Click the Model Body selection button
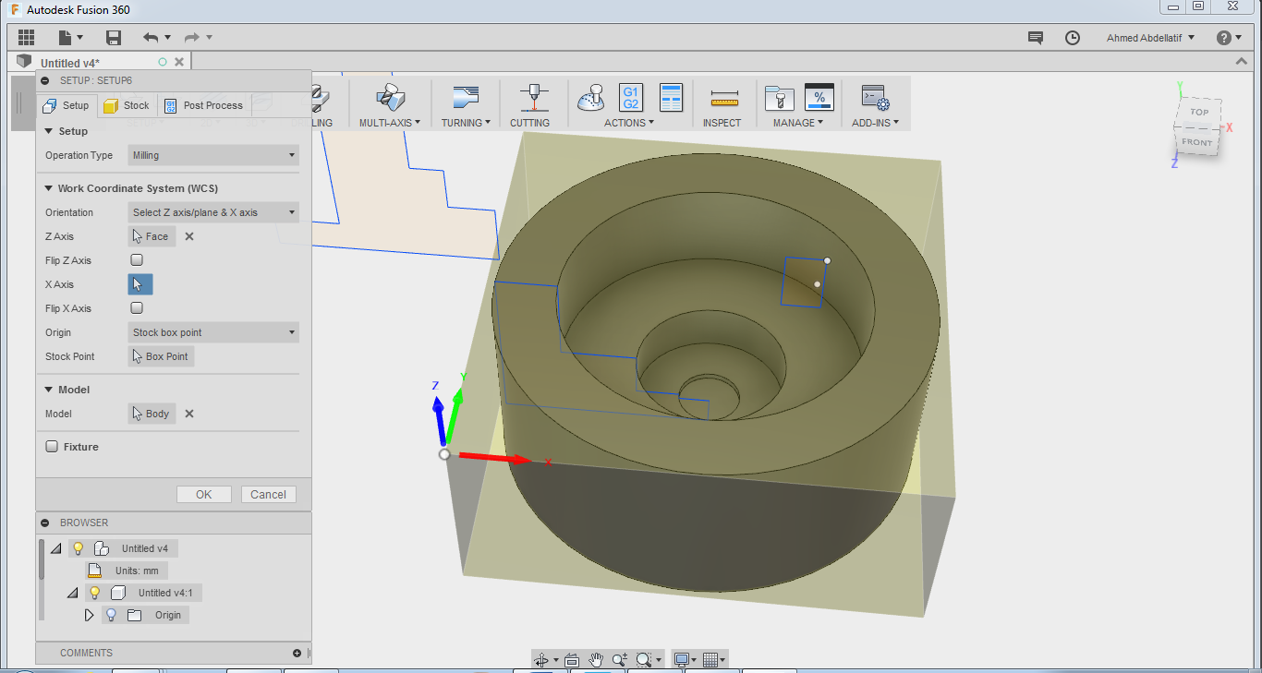Image resolution: width=1262 pixels, height=673 pixels. click(152, 414)
